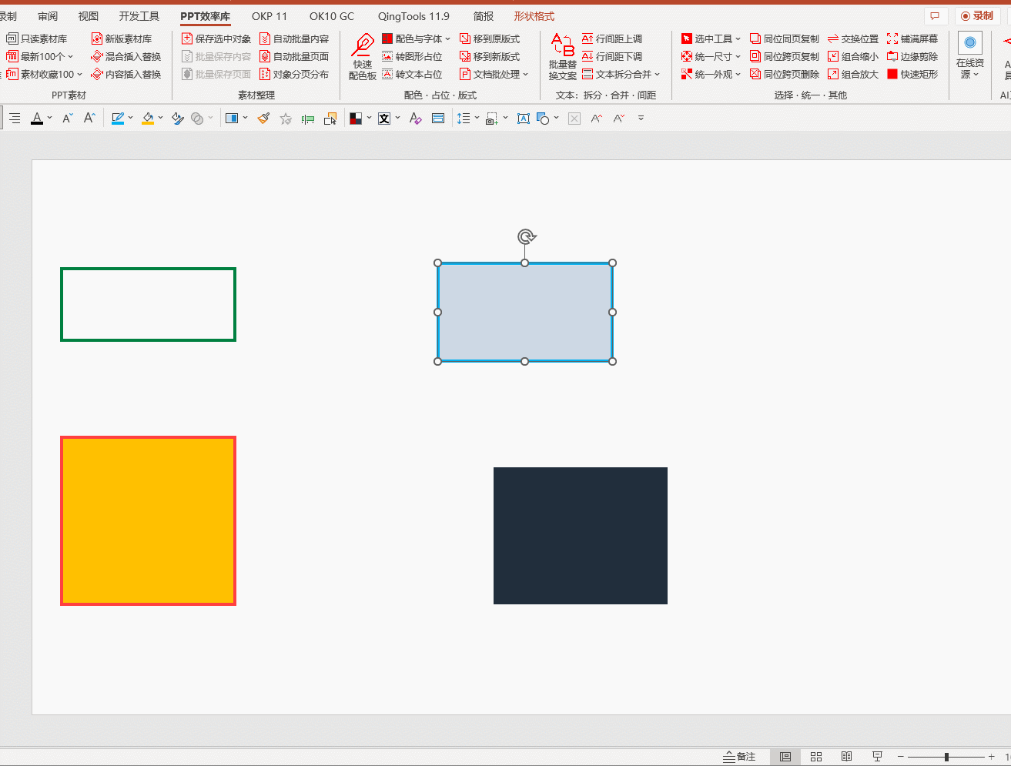Click 转图形占位

tap(412, 56)
